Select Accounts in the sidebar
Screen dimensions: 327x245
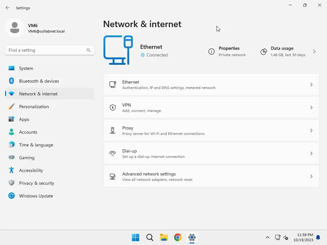click(x=28, y=132)
